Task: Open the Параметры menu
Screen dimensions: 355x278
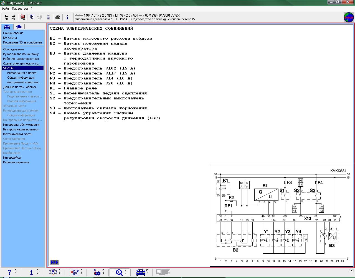Action: pyautogui.click(x=20, y=9)
